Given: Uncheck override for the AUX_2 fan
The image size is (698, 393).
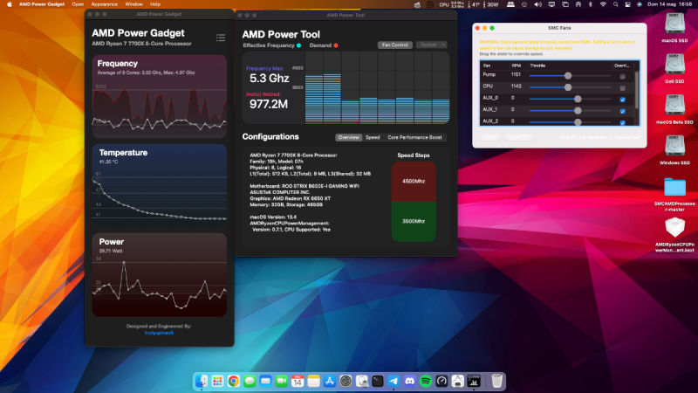Looking at the screenshot, I should coord(622,122).
